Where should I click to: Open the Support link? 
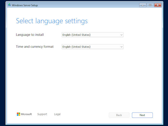42,114
